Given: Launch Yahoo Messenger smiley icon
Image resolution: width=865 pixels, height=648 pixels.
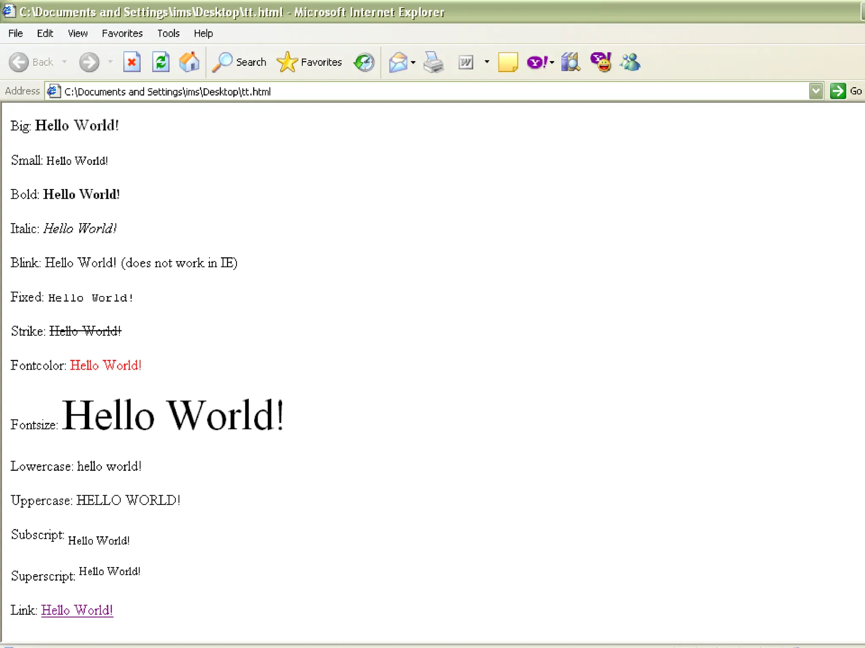Looking at the screenshot, I should (x=601, y=62).
